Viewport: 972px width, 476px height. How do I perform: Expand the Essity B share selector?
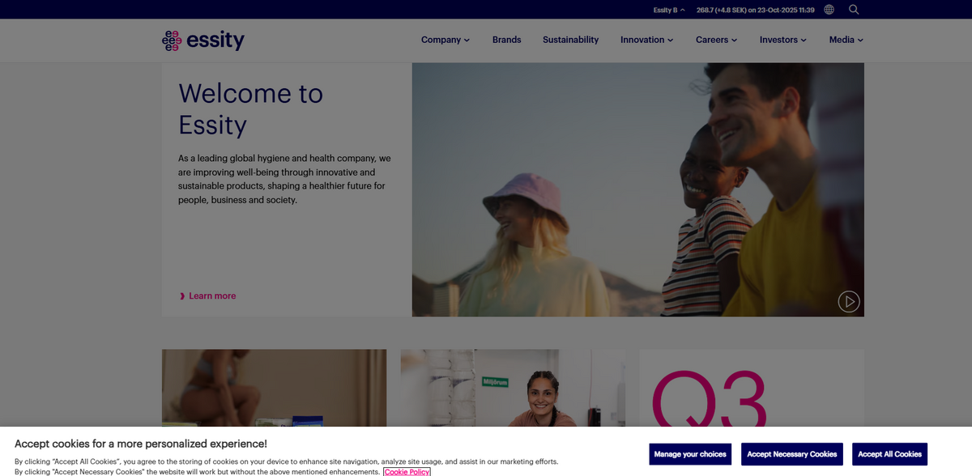[x=669, y=10]
